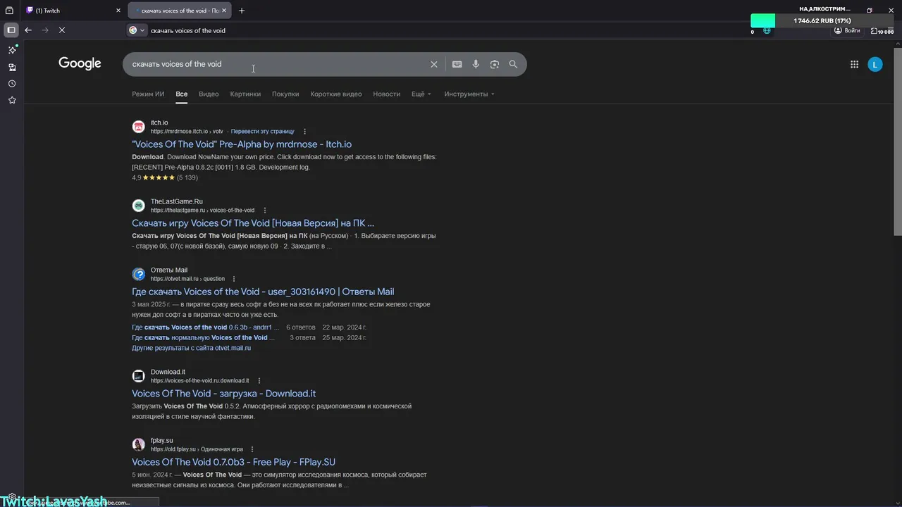902x507 pixels.
Task: Open search by image (Lens)
Action: pyautogui.click(x=495, y=64)
